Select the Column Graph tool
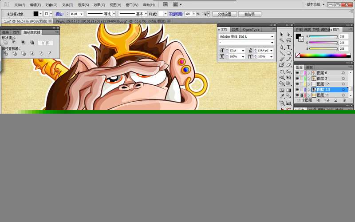 (289, 103)
